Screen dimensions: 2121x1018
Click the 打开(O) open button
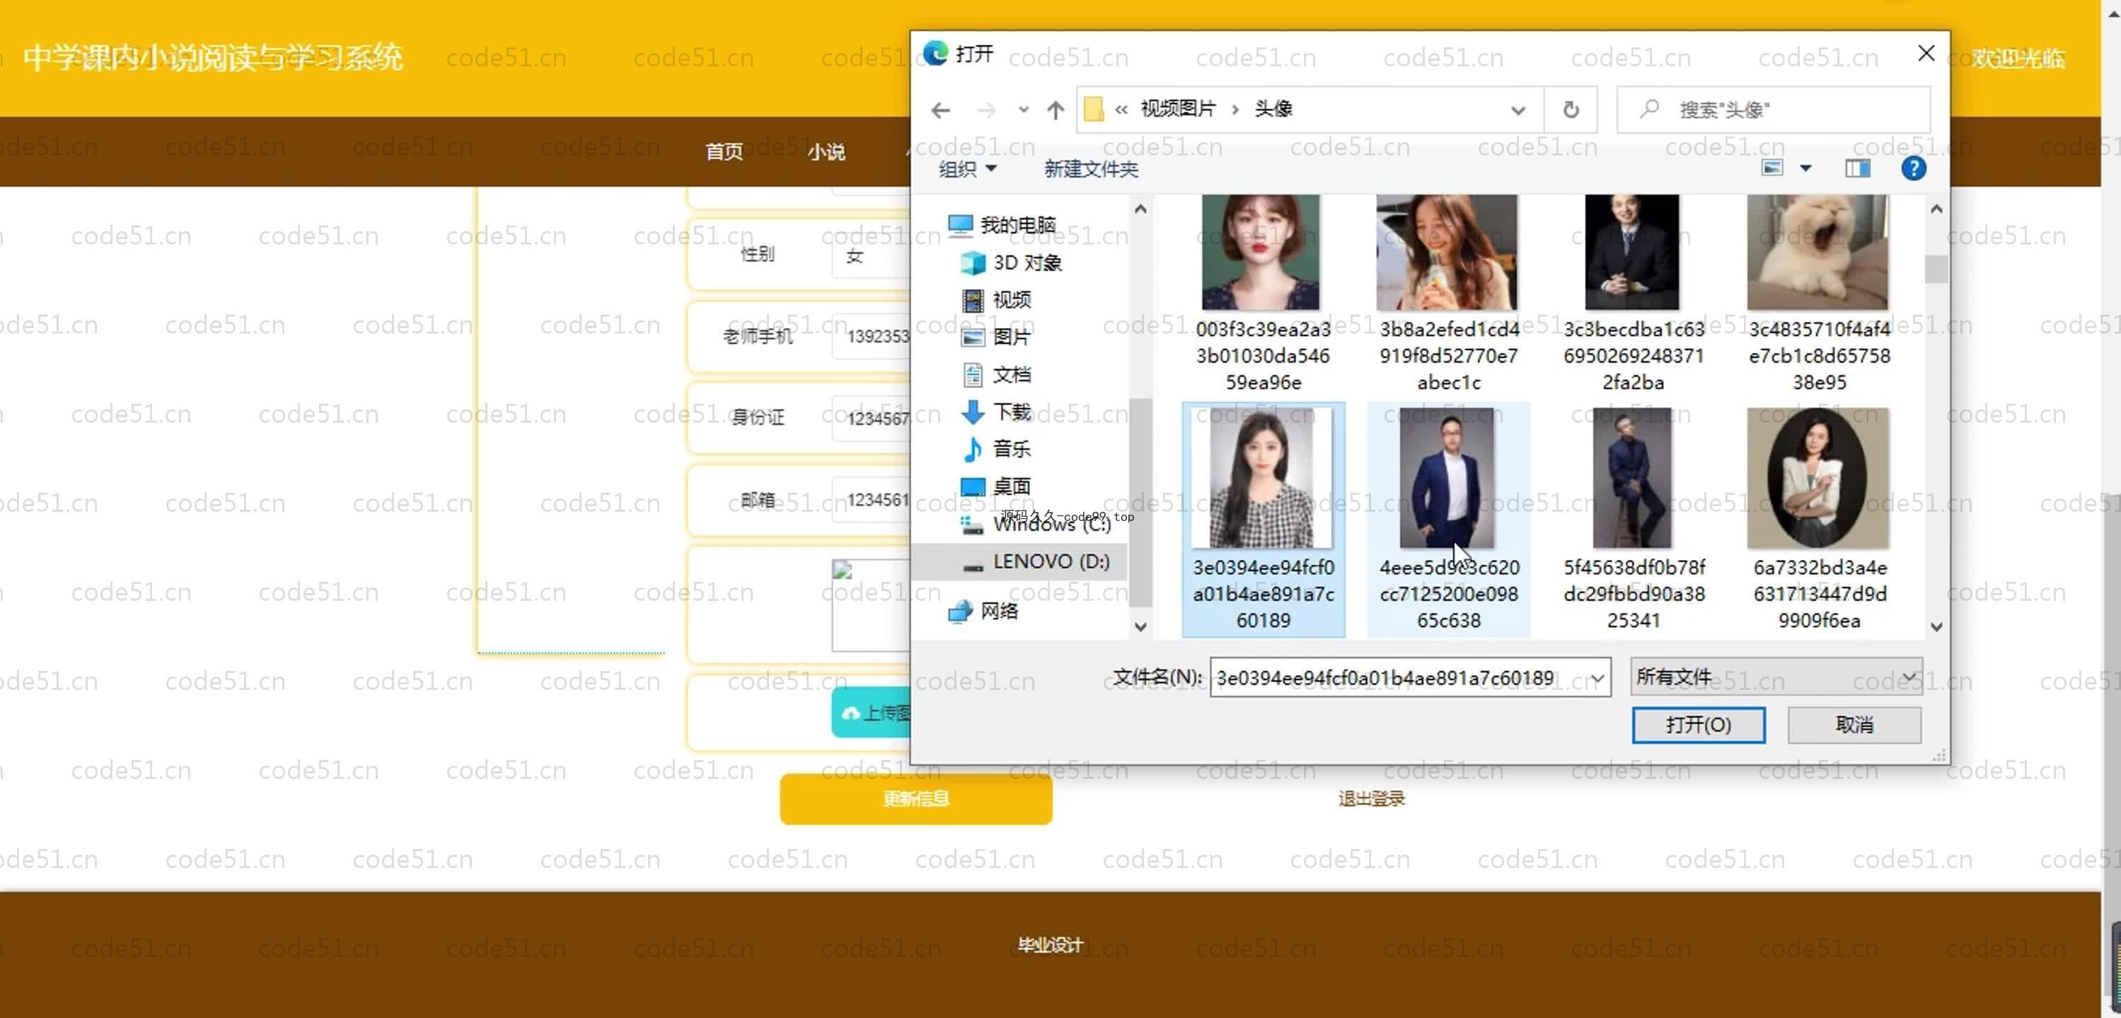click(1698, 724)
